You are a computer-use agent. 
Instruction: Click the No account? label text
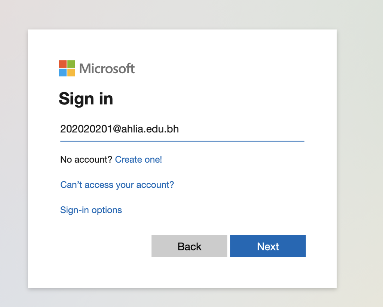pyautogui.click(x=86, y=160)
